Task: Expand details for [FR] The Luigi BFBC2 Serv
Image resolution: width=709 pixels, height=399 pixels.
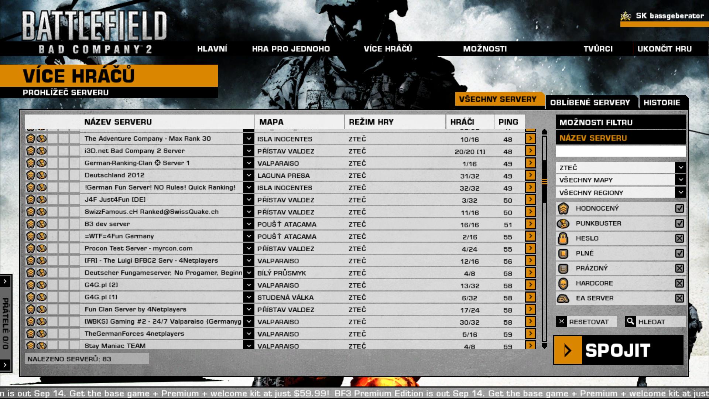Action: coord(249,260)
